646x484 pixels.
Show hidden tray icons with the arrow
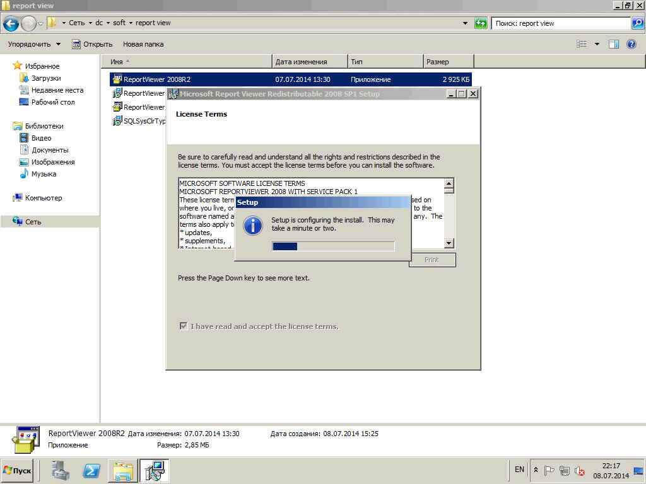tap(536, 470)
